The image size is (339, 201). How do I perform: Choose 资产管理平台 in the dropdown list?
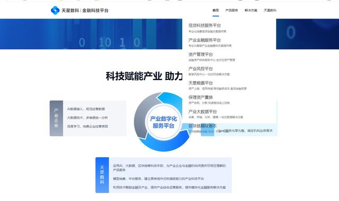tap(201, 54)
